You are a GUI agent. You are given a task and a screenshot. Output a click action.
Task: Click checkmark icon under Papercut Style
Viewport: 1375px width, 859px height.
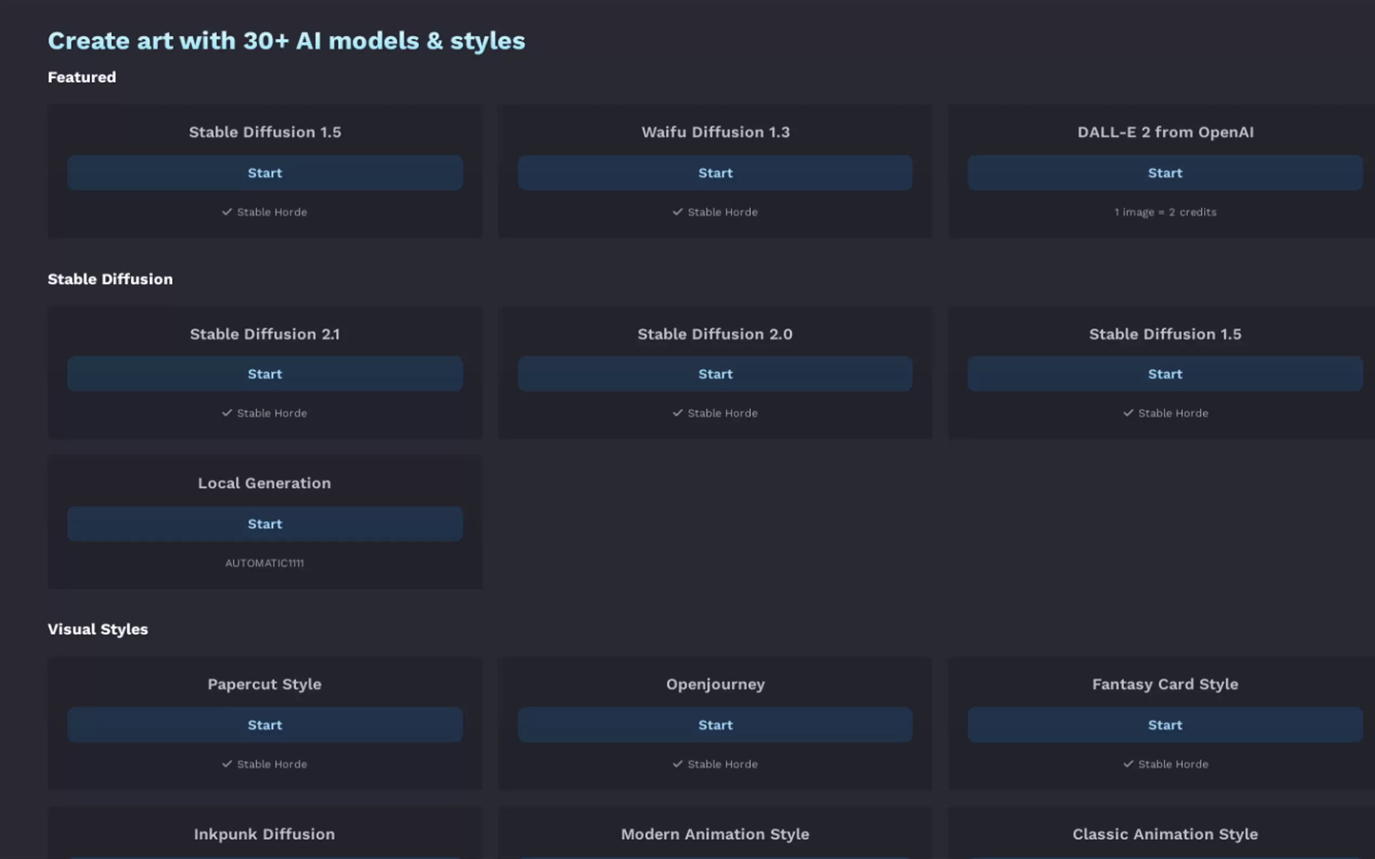point(227,764)
